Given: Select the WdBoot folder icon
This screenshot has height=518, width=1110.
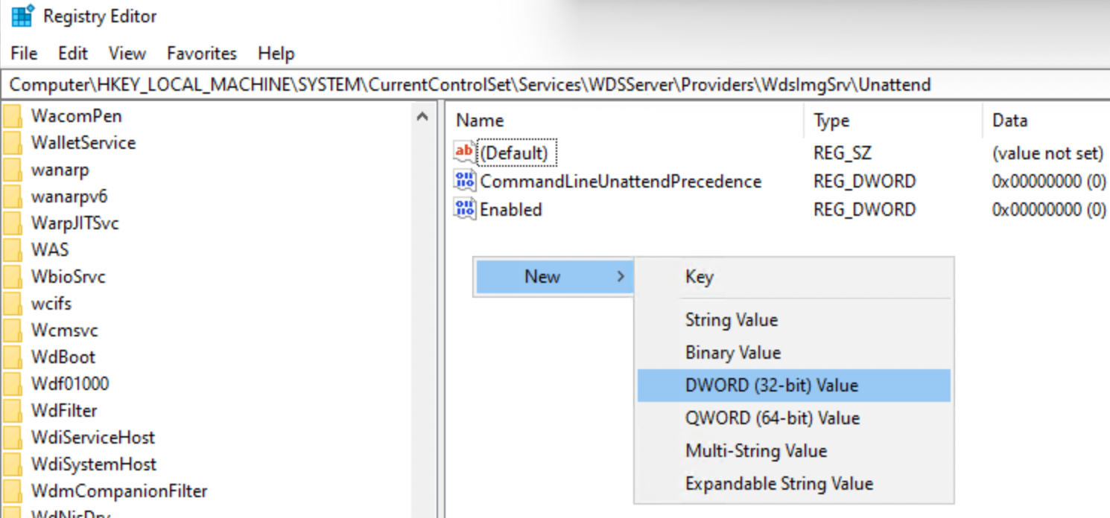Looking at the screenshot, I should (x=13, y=357).
